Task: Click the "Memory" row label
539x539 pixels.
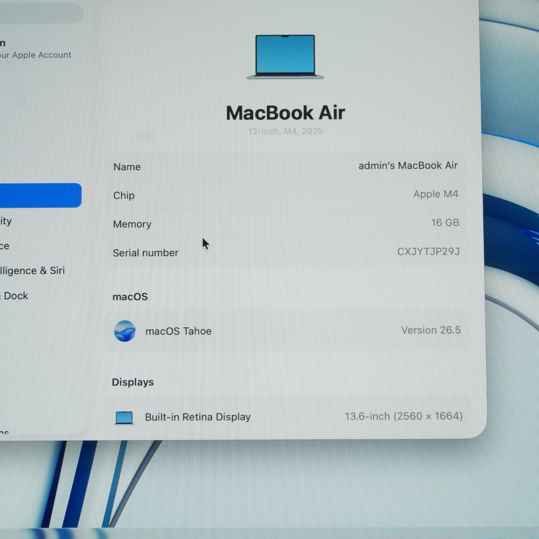Action: click(132, 224)
